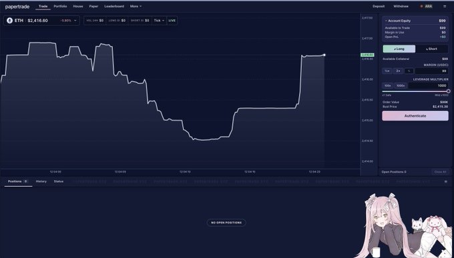Open the Tick interval dropdown
This screenshot has width=454, height=258.
point(159,21)
